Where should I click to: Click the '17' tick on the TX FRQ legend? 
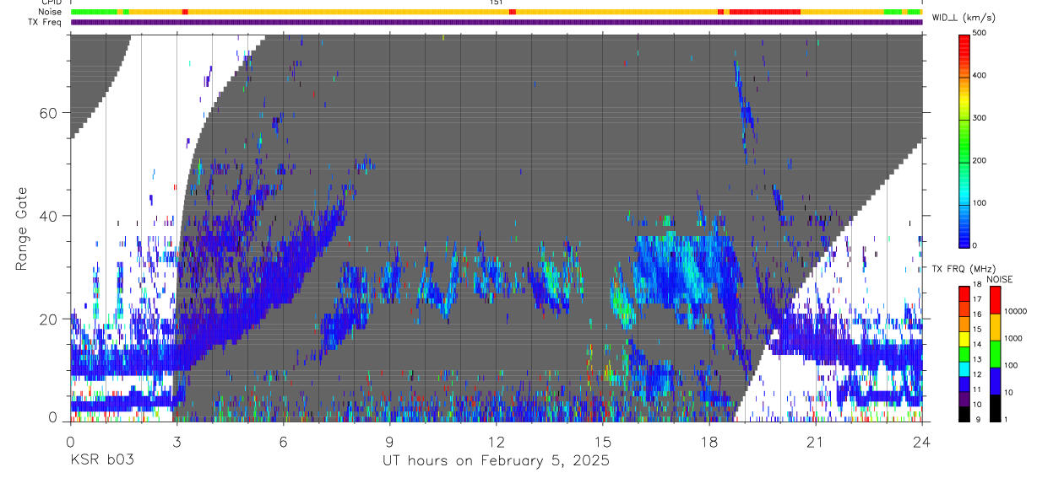(x=979, y=300)
